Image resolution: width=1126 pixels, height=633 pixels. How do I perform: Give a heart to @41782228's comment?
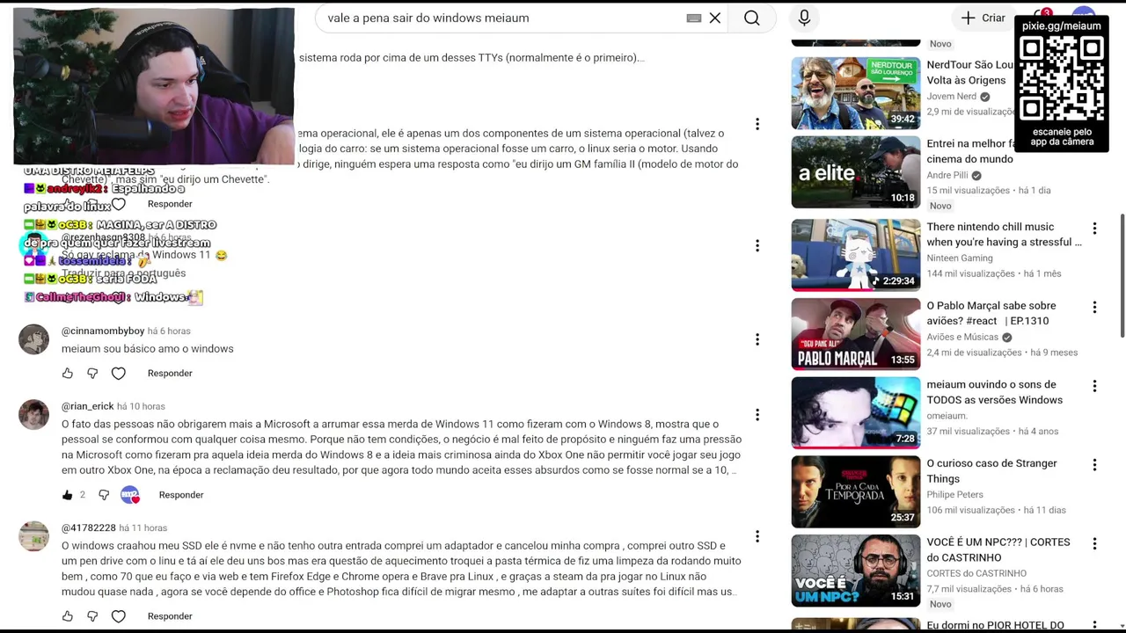pyautogui.click(x=119, y=616)
